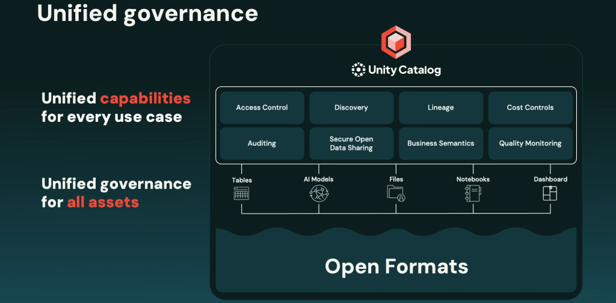The image size is (616, 303).
Task: Select the Files folder icon
Action: [x=396, y=193]
